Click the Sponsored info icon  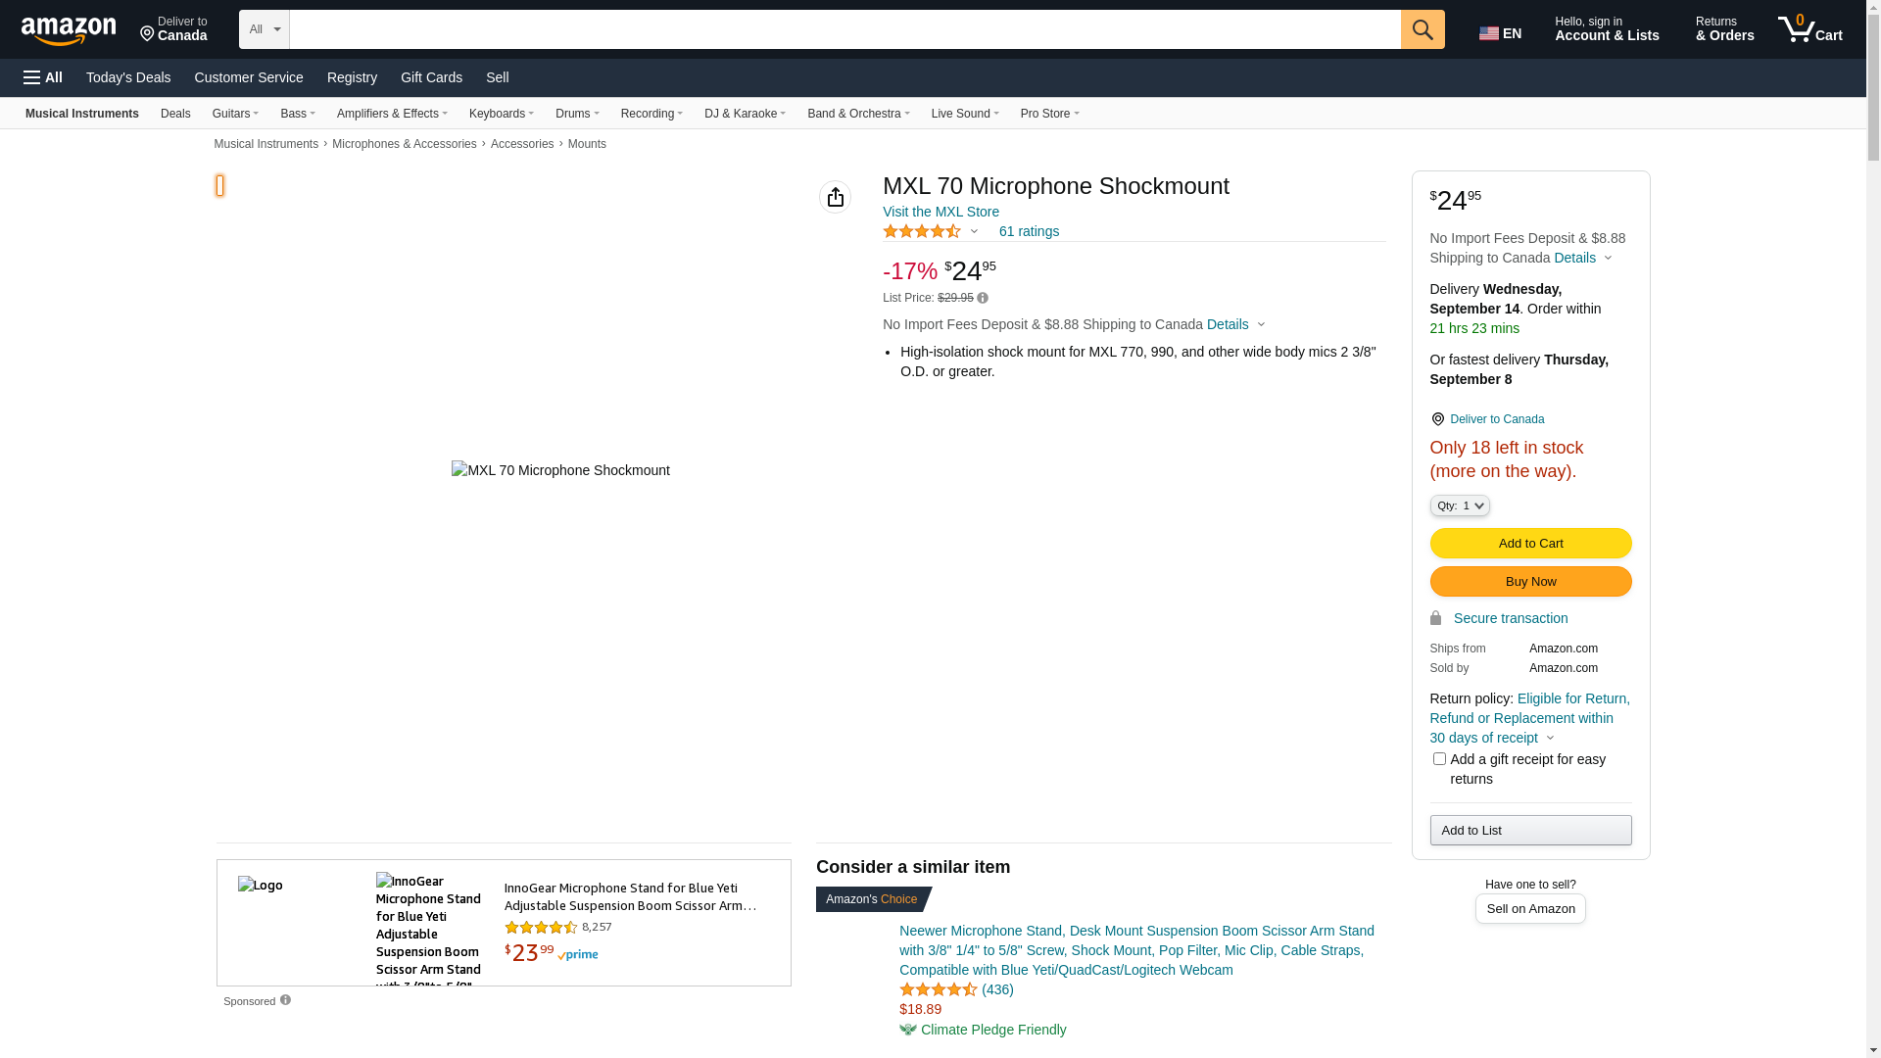pyautogui.click(x=285, y=1000)
